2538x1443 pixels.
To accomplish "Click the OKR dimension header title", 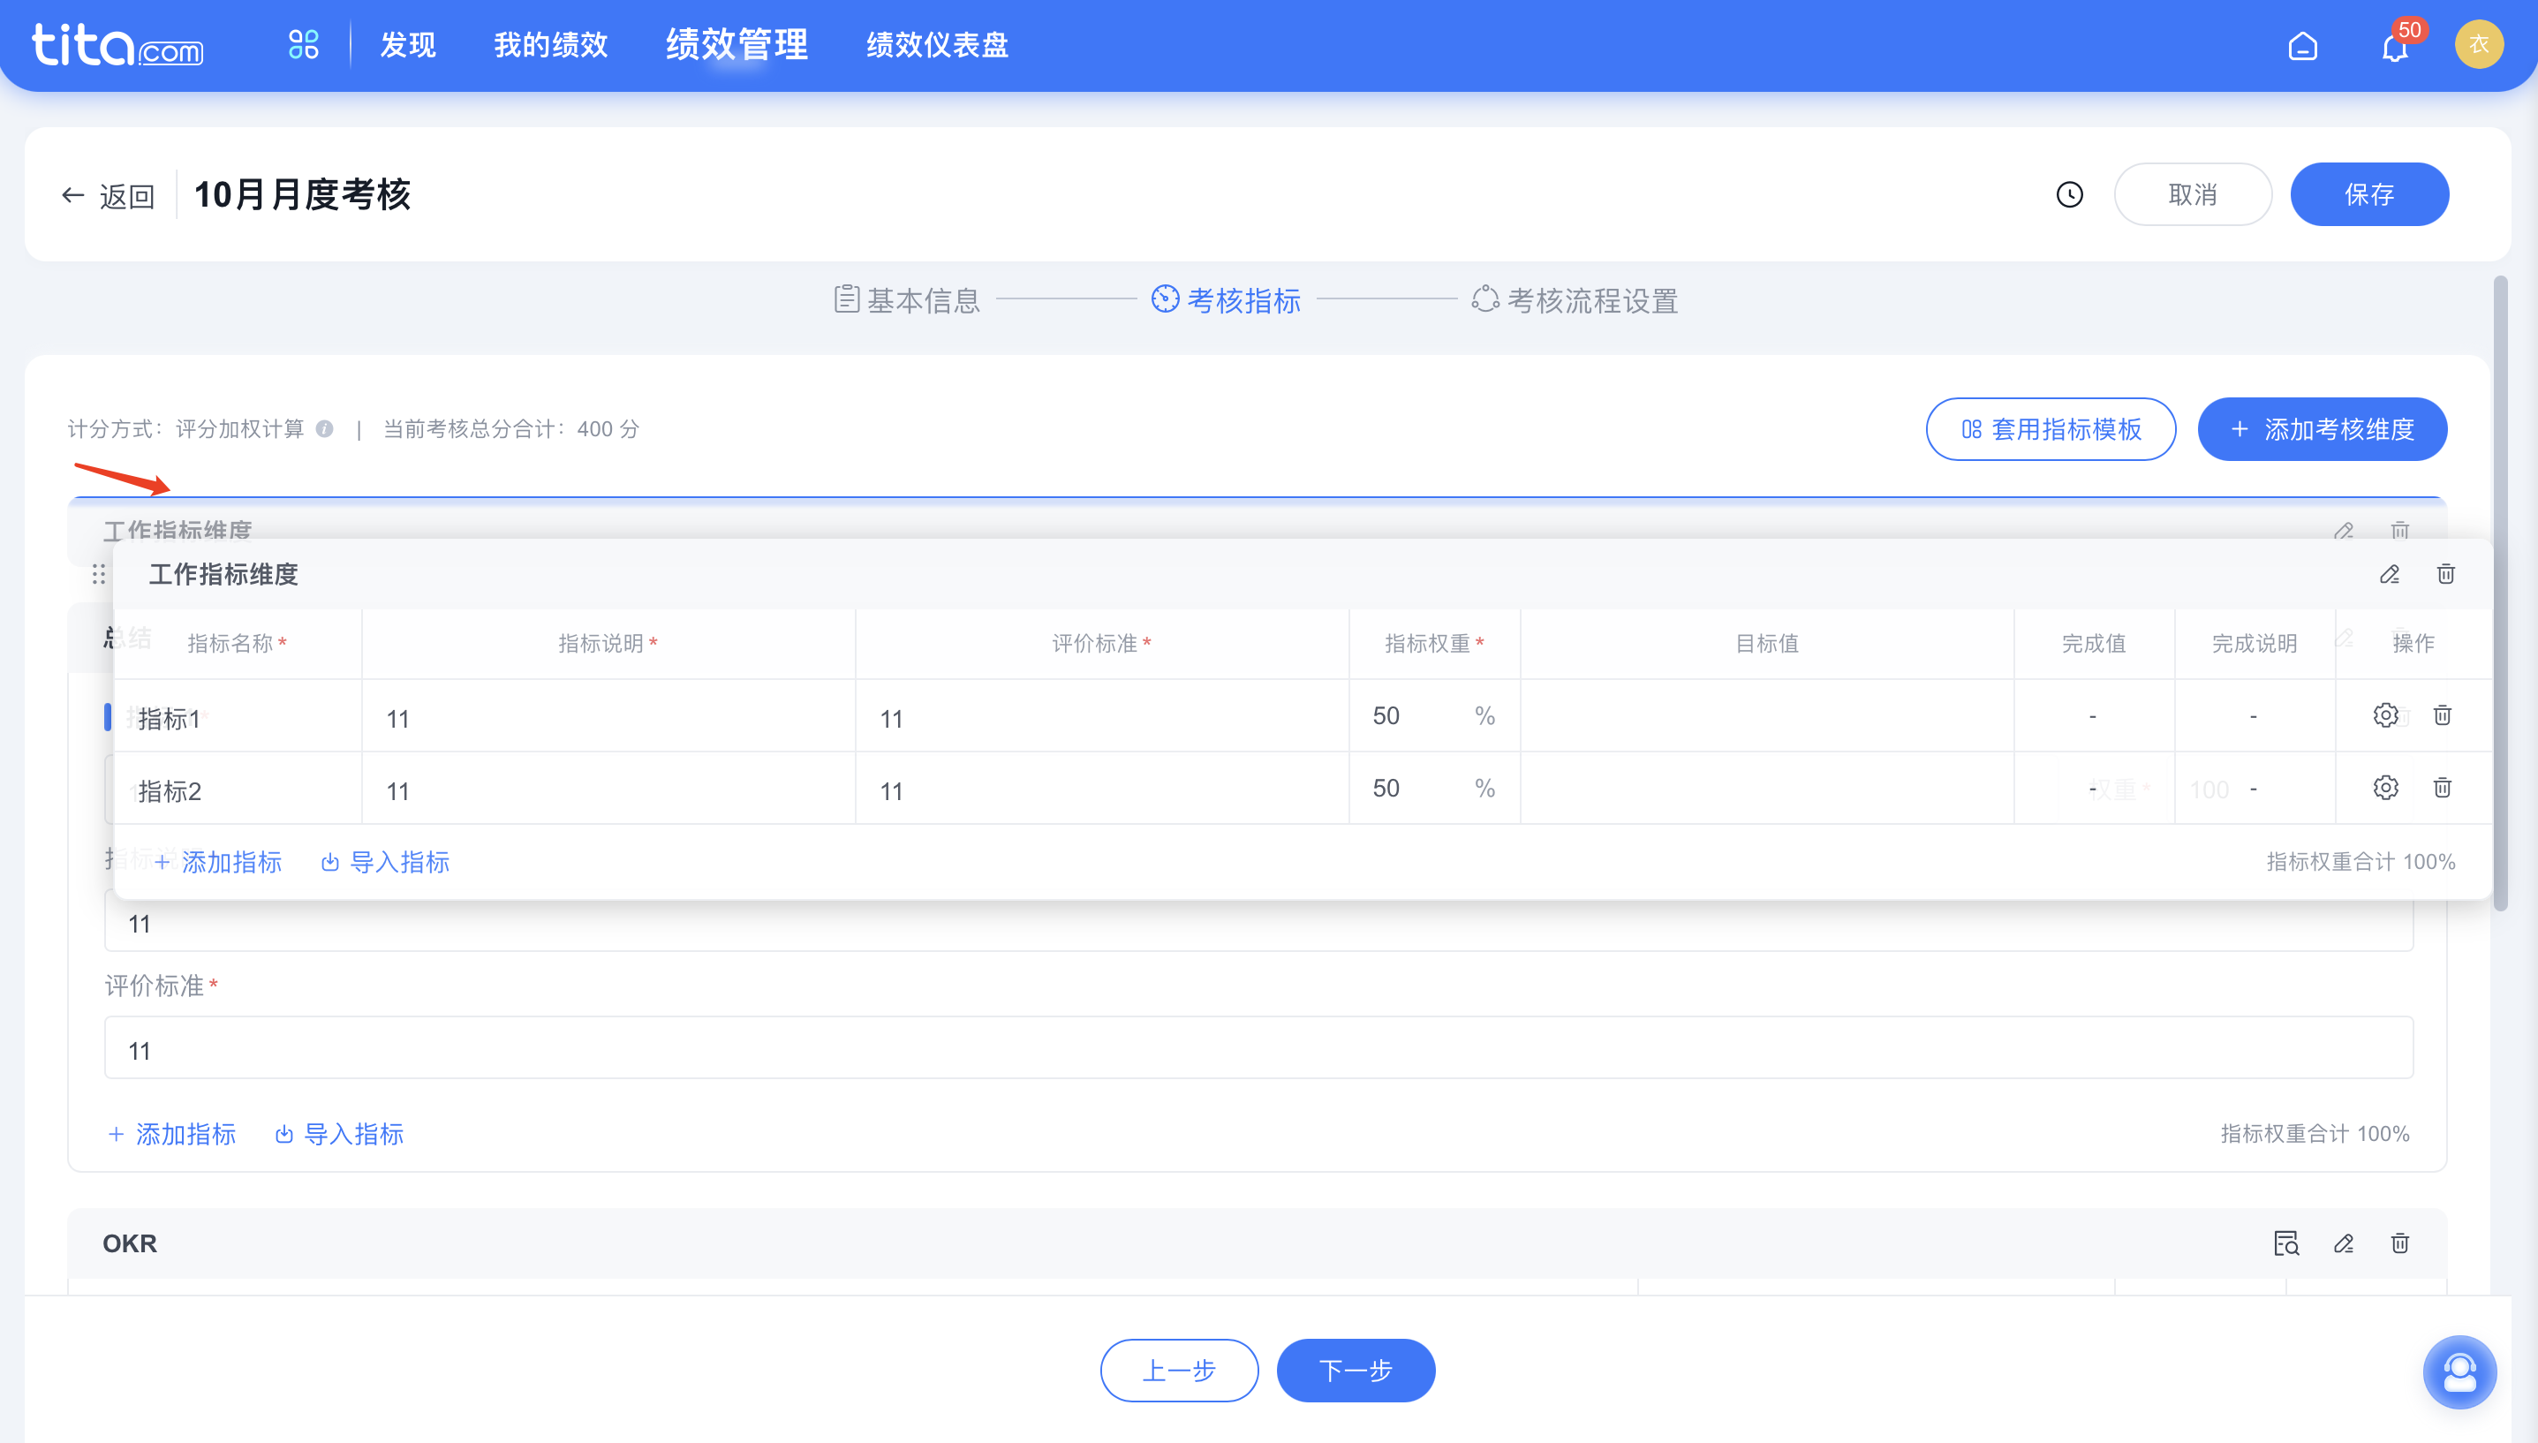I will pos(130,1243).
